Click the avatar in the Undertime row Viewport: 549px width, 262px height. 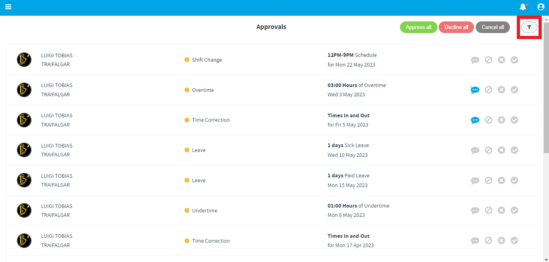(24, 210)
